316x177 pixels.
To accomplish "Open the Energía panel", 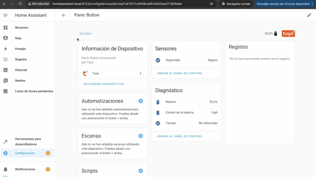I will click(x=28, y=48).
